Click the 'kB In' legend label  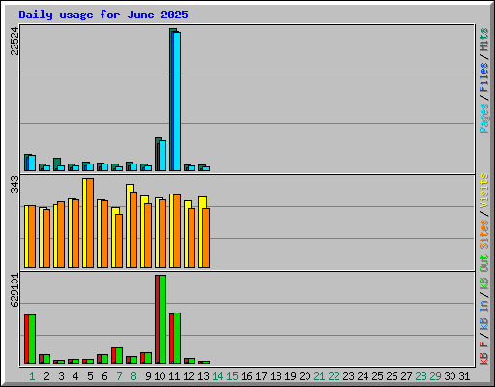[x=483, y=314]
